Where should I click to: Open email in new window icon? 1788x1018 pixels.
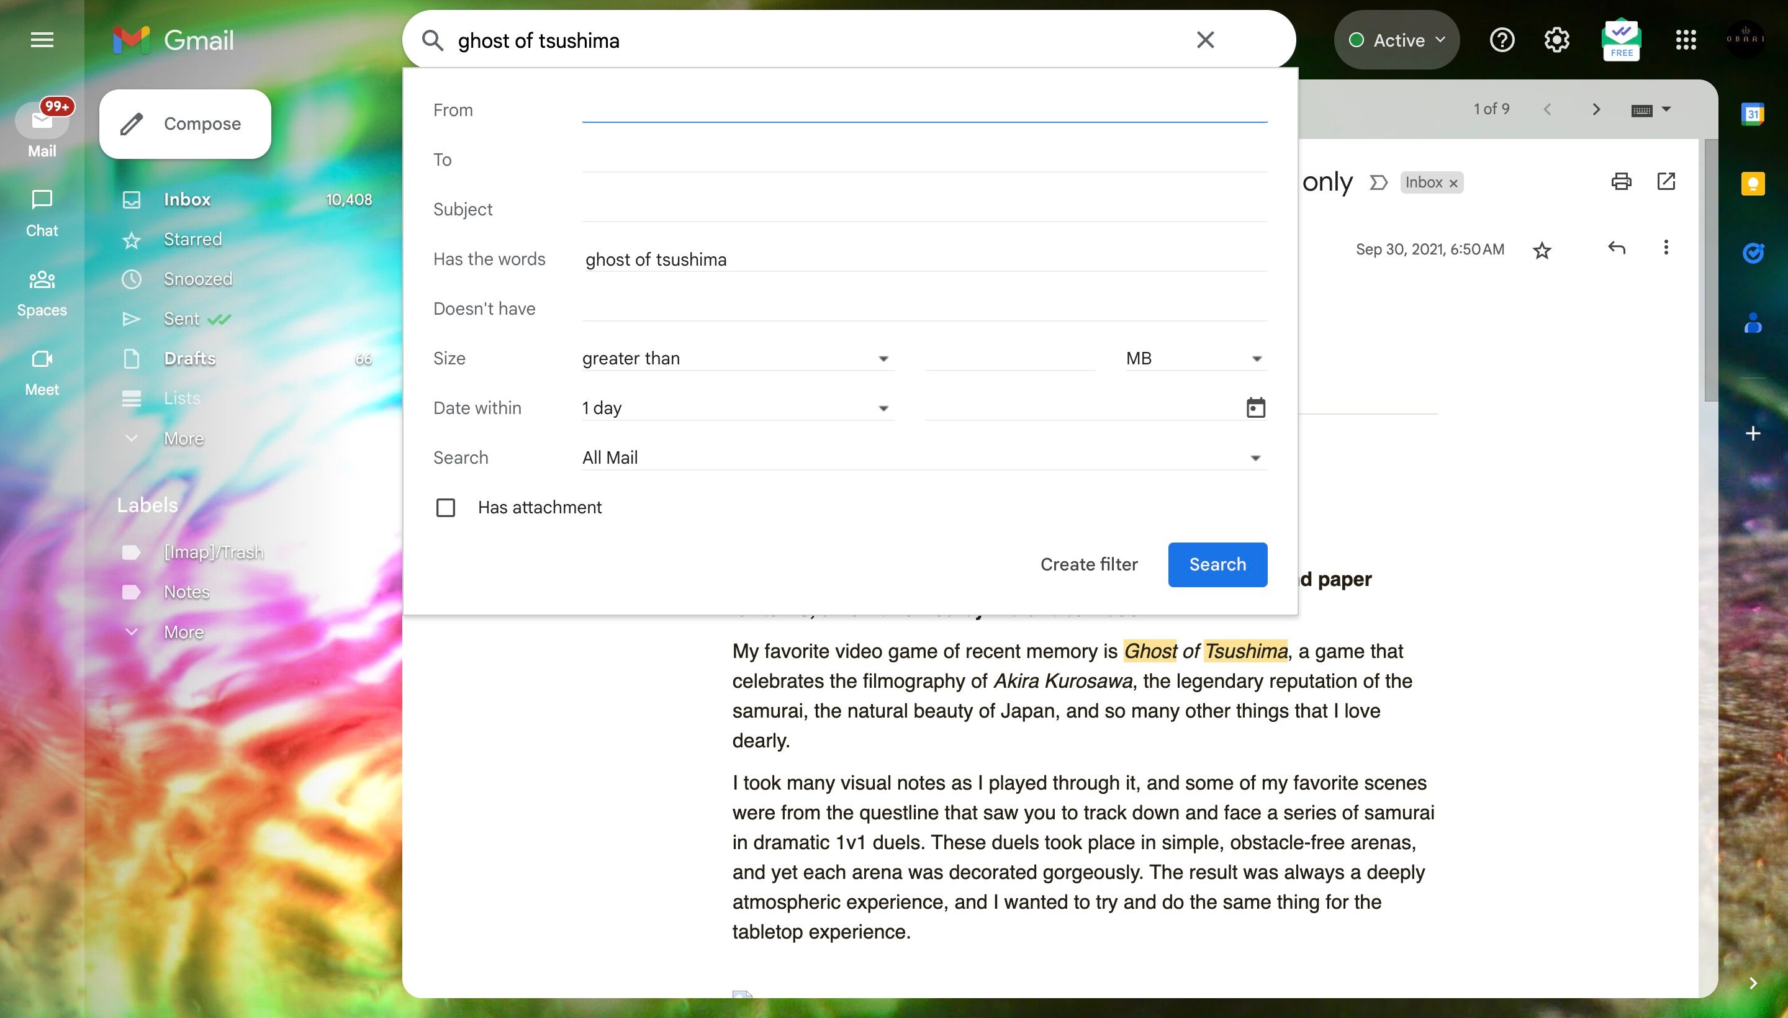(1666, 182)
